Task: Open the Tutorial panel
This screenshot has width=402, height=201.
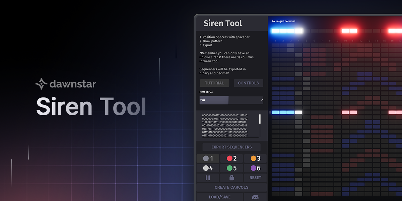Action: (x=214, y=83)
